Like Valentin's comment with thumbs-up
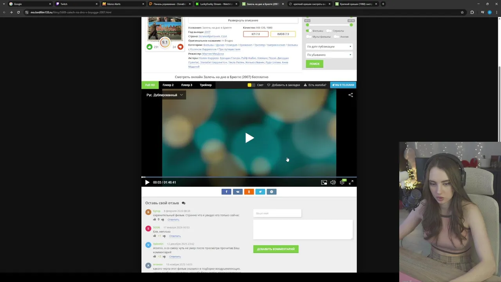The width and height of the screenshot is (501, 282). [155, 256]
